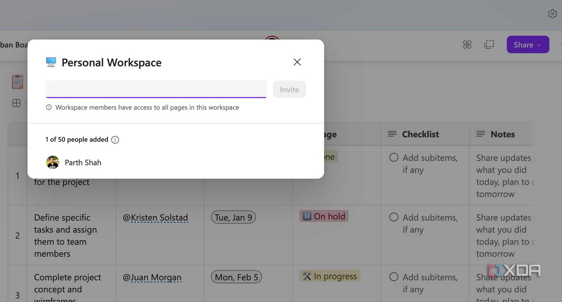The image size is (562, 302).
Task: Click the clipboard page icon
Action: point(17,82)
